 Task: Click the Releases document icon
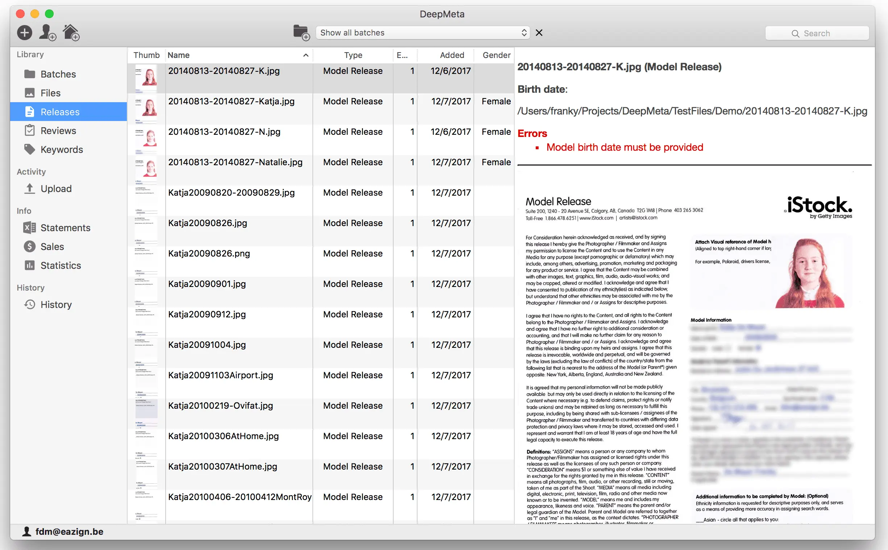pyautogui.click(x=29, y=112)
